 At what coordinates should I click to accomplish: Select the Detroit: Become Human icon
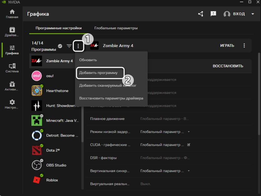point(37,135)
